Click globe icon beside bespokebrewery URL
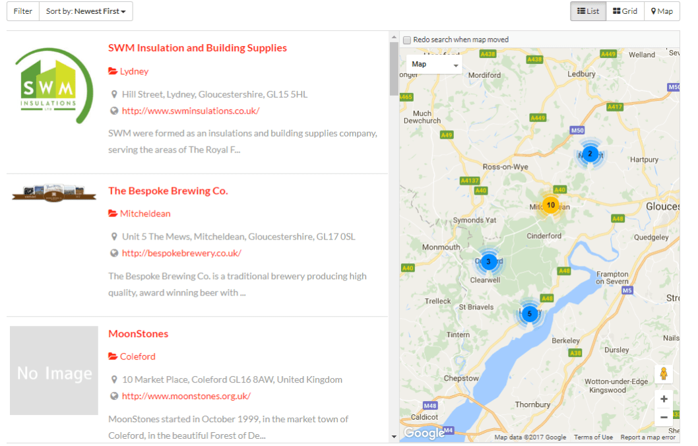This screenshot has width=698, height=446. 114,253
